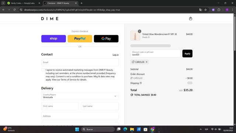Viewport: 236px width, 133px height.
Task: Reload the checkout page
Action: click(14, 10)
